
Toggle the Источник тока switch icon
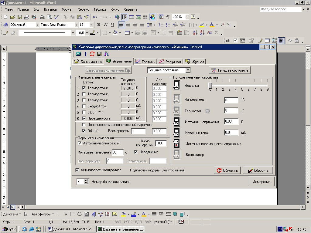click(x=177, y=133)
